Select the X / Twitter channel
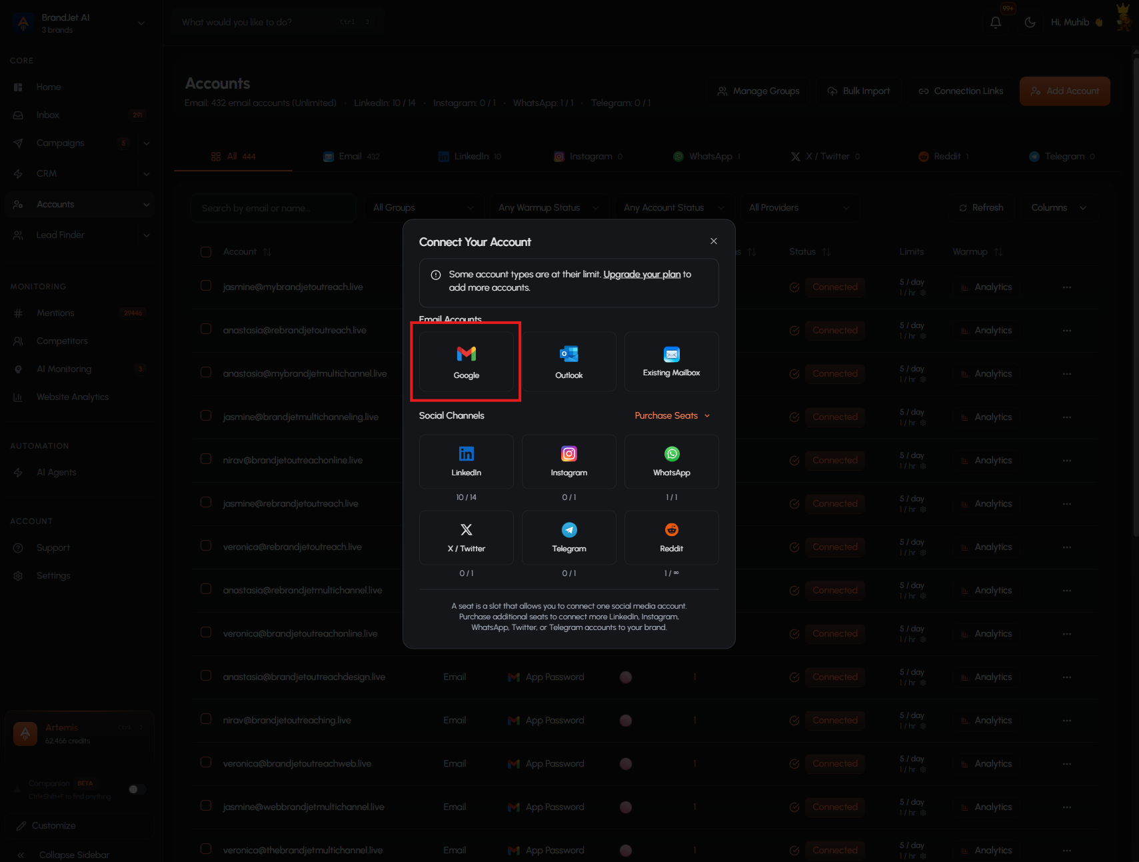1139x862 pixels. click(466, 537)
